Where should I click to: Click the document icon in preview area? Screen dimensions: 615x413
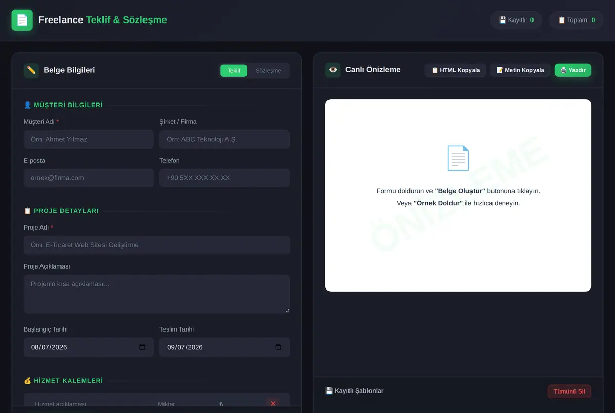click(x=458, y=158)
